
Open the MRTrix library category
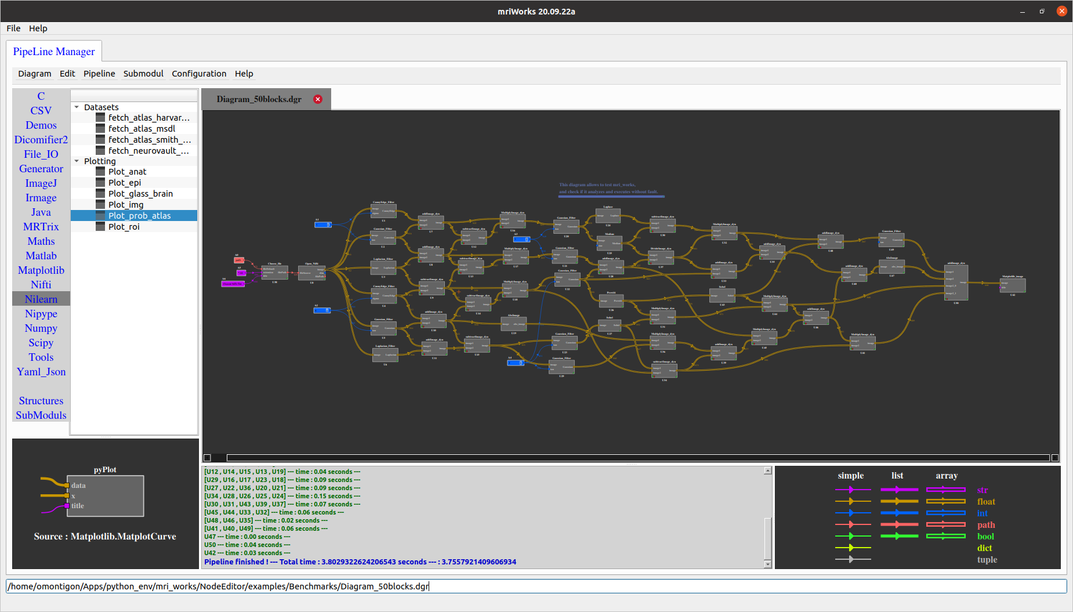pyautogui.click(x=41, y=227)
